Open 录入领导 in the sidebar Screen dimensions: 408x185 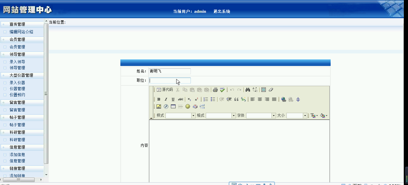17,62
